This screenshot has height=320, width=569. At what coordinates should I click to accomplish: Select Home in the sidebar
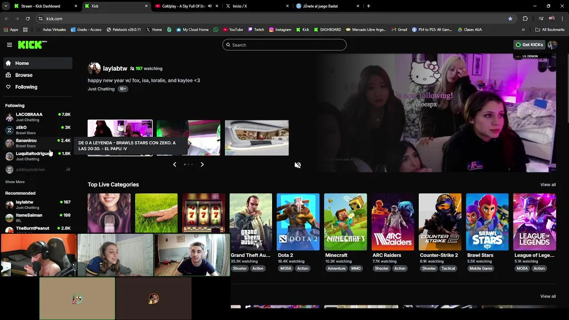(38, 63)
